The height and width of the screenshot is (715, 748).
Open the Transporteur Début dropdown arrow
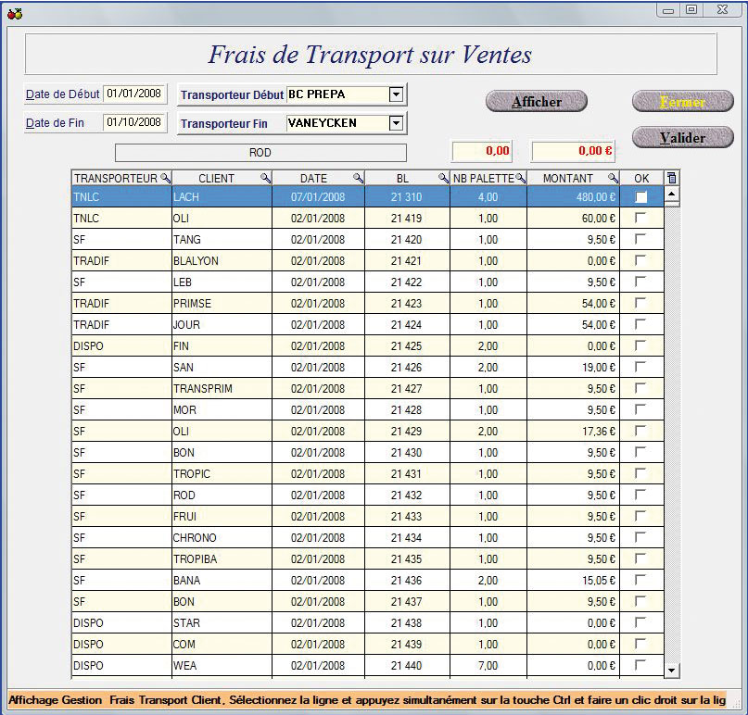point(396,94)
